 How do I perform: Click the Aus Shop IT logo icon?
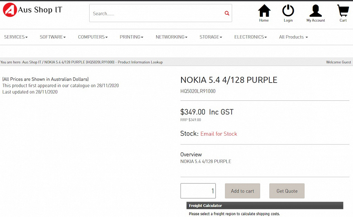10,10
